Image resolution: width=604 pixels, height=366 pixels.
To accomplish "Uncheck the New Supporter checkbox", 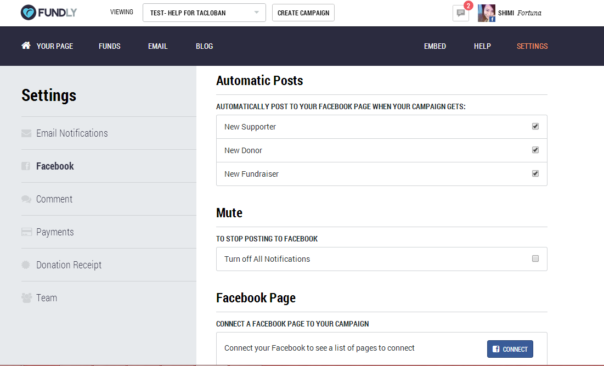I will (535, 126).
